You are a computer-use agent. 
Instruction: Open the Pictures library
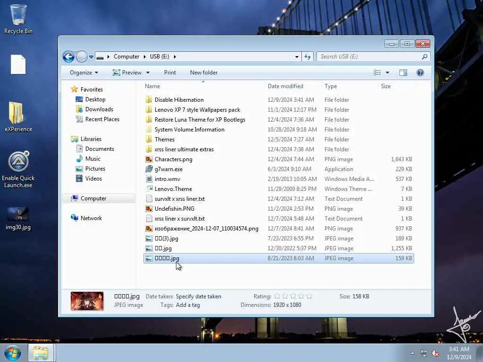[95, 168]
